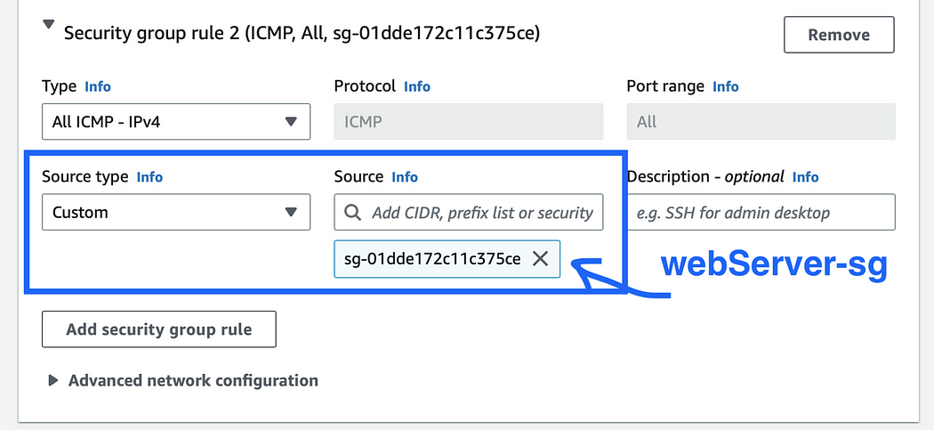934x430 pixels.
Task: Click the Remove button for rule 2
Action: (x=839, y=35)
